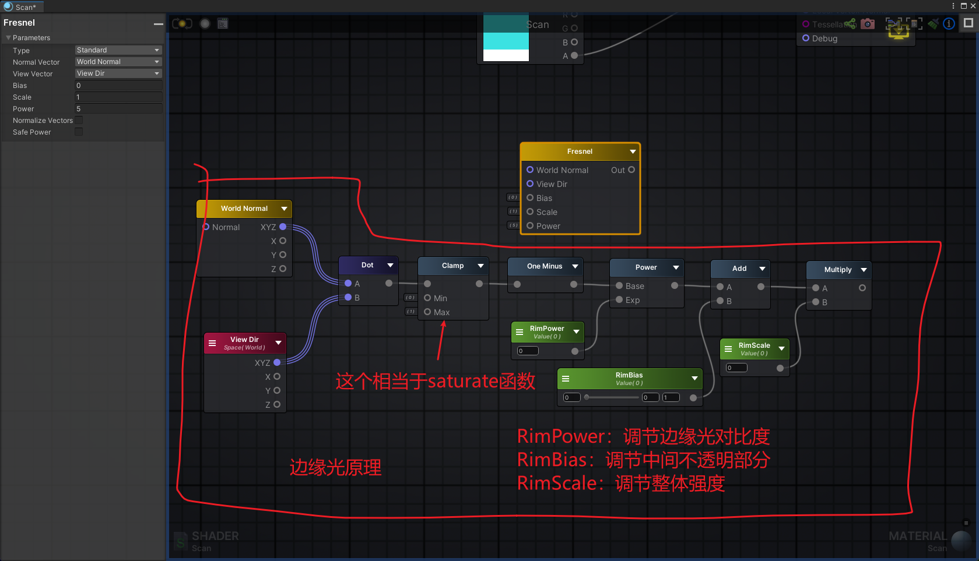Viewport: 979px width, 561px height.
Task: Click the Scan node color preview
Action: (x=506, y=37)
